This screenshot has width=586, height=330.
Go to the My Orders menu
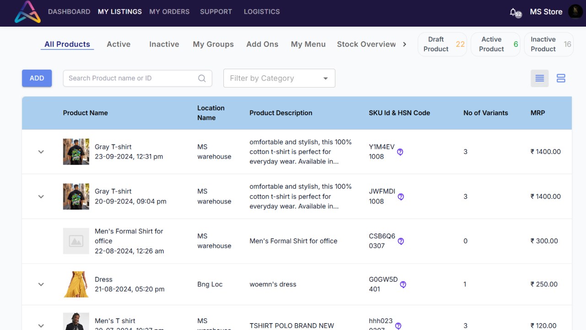pyautogui.click(x=169, y=11)
